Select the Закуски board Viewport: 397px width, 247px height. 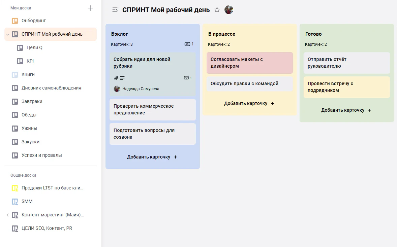coord(30,142)
